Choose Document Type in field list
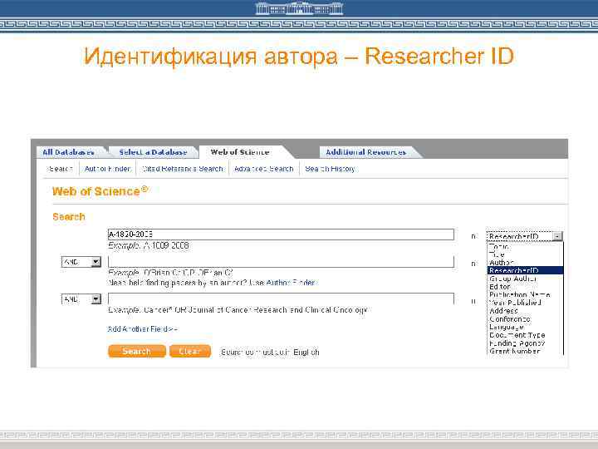Screen dimensions: 598x449 pos(517,335)
